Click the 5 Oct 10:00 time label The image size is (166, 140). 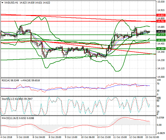coord(23,137)
